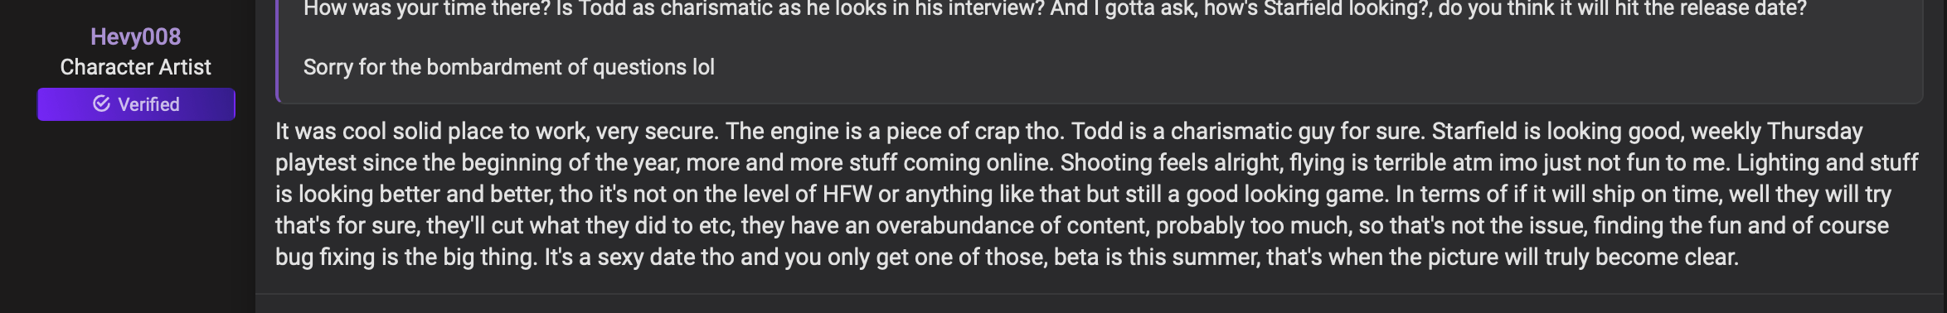Click the purple left border of quote block

278,50
